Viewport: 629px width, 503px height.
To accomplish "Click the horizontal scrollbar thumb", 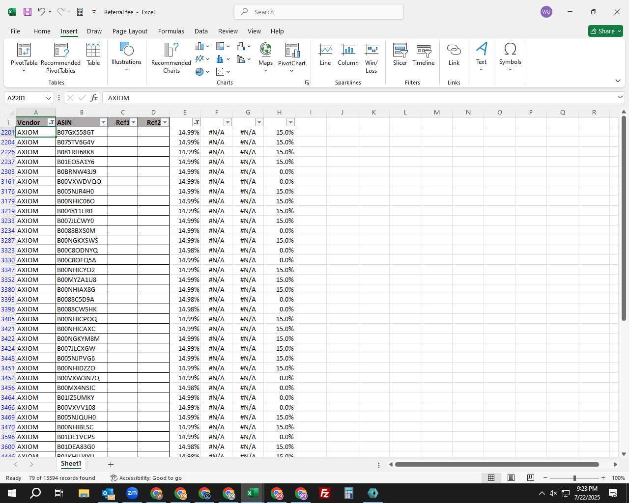I will [x=497, y=464].
